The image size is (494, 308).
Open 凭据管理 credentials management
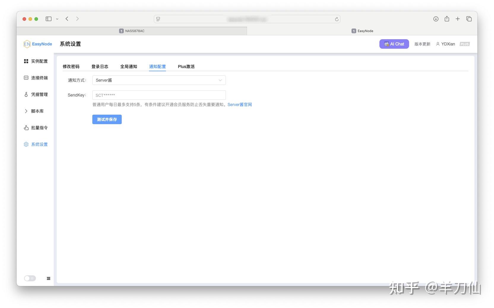[x=39, y=94]
